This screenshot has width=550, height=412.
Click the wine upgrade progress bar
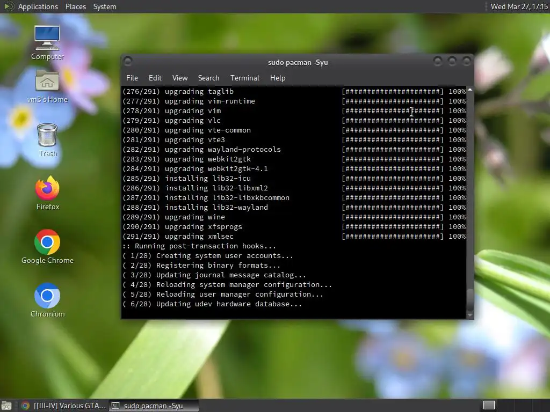pyautogui.click(x=393, y=217)
